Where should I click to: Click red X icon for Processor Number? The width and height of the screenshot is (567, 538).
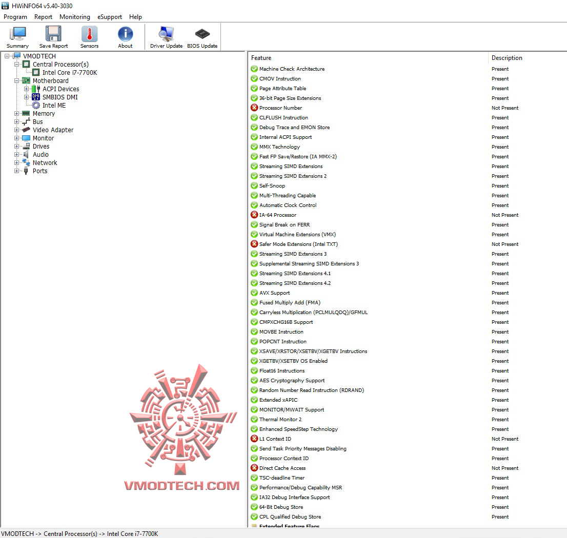(254, 108)
